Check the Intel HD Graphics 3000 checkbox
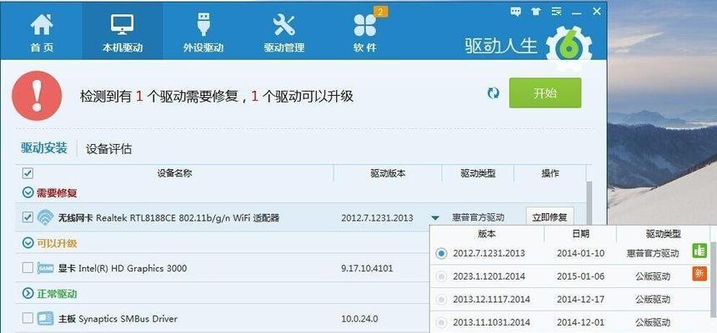 tap(28, 268)
